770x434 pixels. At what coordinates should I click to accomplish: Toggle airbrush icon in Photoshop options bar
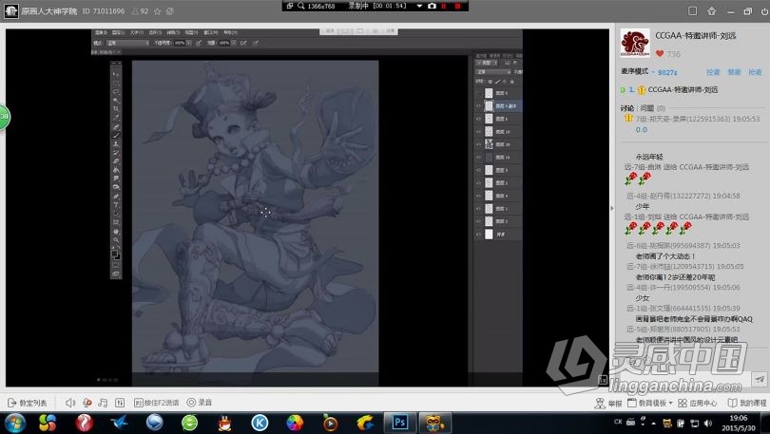[243, 43]
